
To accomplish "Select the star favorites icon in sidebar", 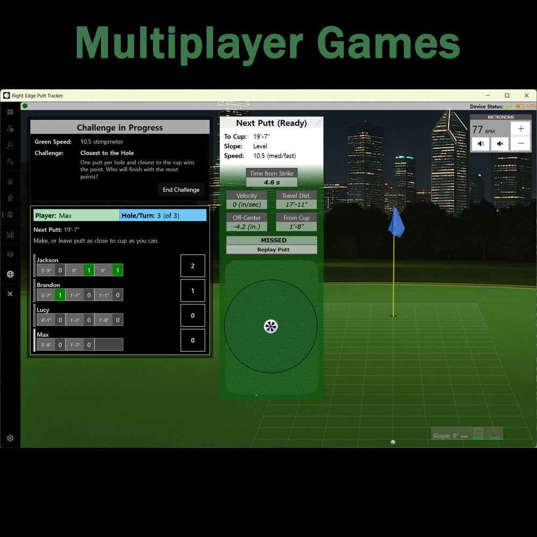I will (10, 182).
